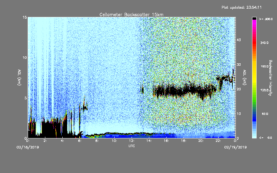Click the '18:' hour tick label
277x173 pixels.
184,141
